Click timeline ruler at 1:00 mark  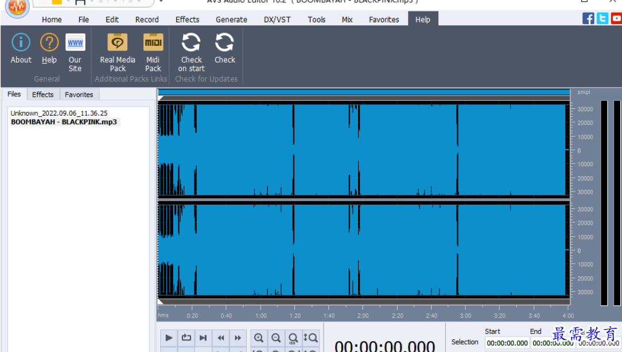261,315
